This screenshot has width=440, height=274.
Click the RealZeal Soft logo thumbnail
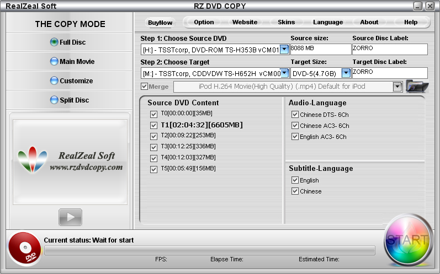[70, 160]
